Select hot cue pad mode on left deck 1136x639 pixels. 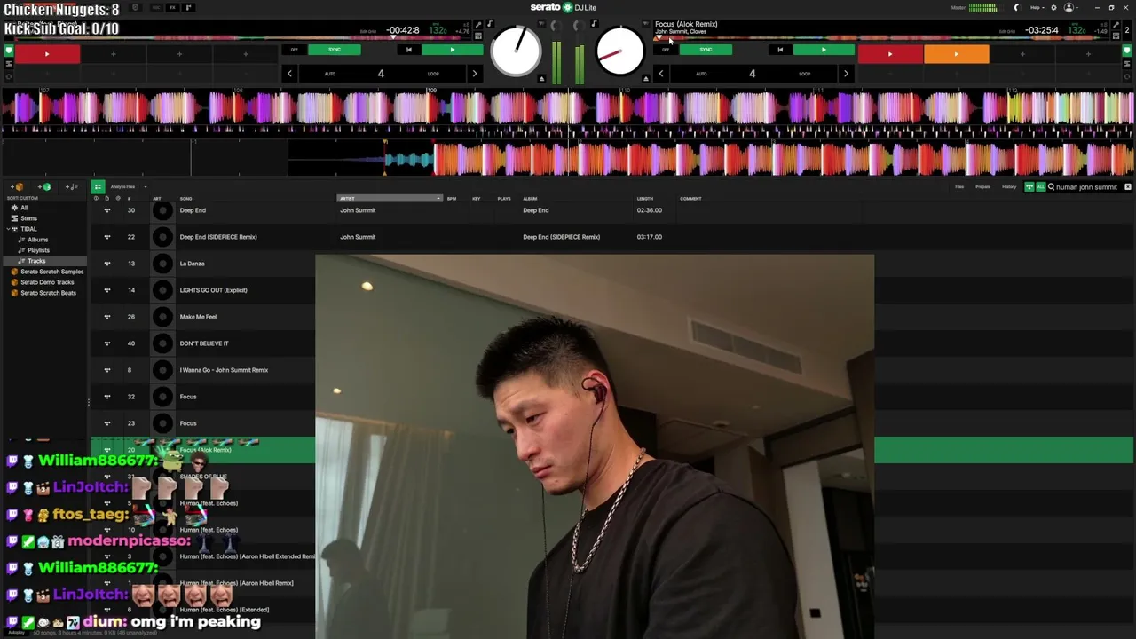tap(9, 51)
